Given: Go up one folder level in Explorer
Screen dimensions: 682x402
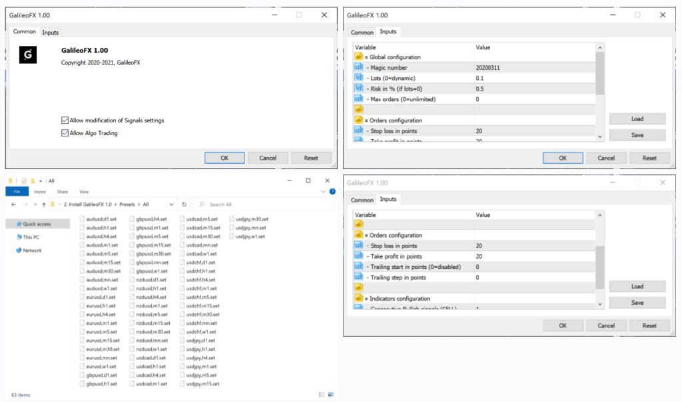Looking at the screenshot, I should coord(44,204).
